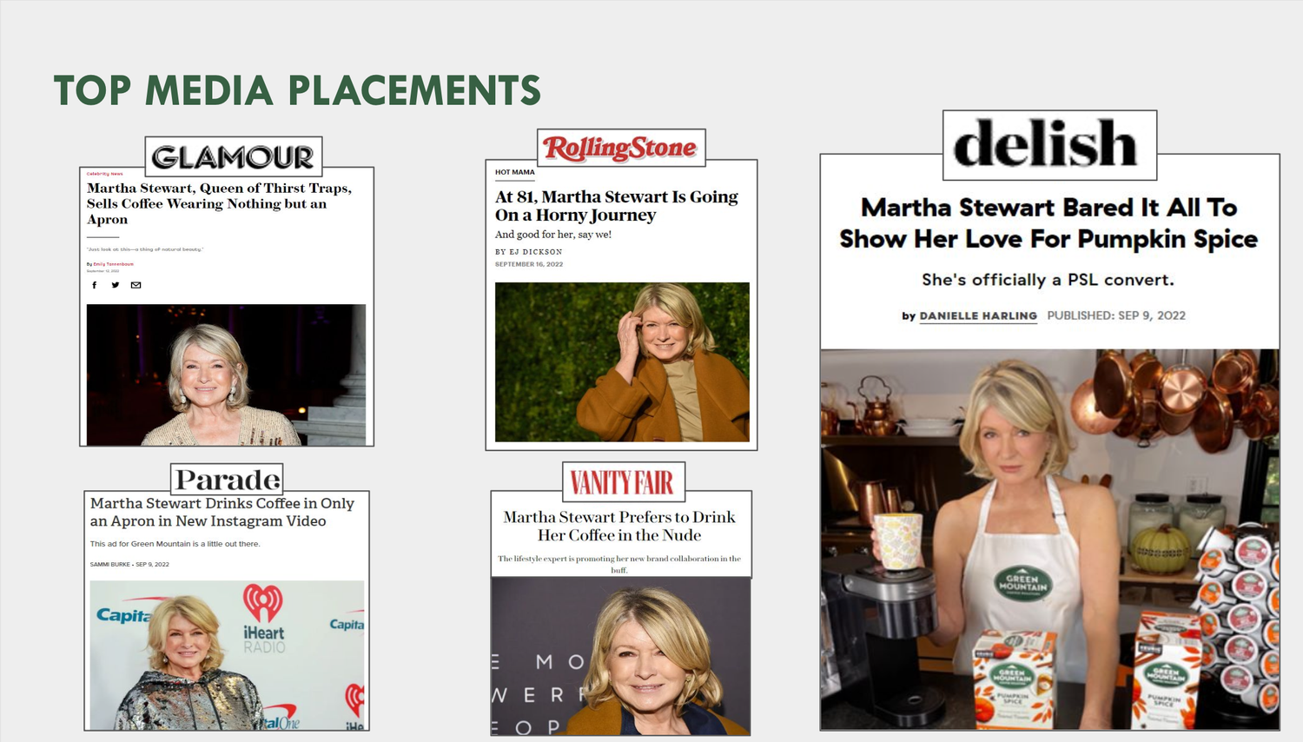
Task: Click 'She's officially a PSL convert.' subtitle
Action: click(1048, 280)
